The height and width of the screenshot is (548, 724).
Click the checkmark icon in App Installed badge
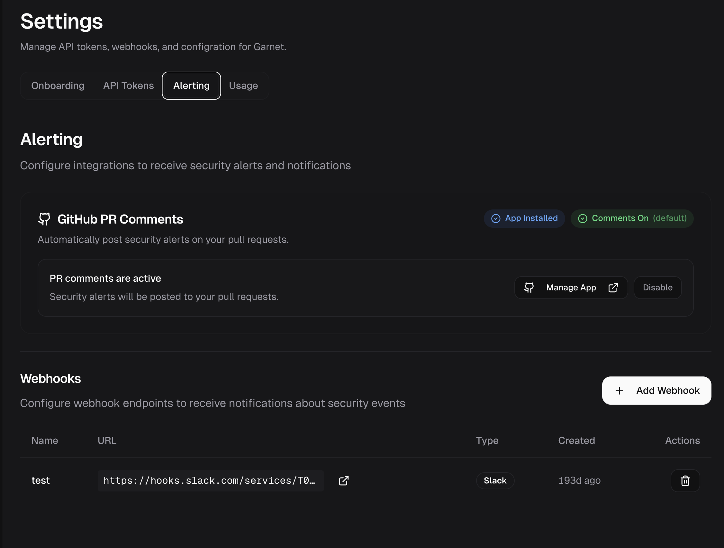point(495,218)
